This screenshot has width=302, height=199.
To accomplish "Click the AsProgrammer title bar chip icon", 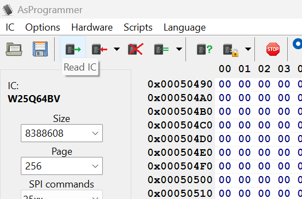I will [x=8, y=10].
